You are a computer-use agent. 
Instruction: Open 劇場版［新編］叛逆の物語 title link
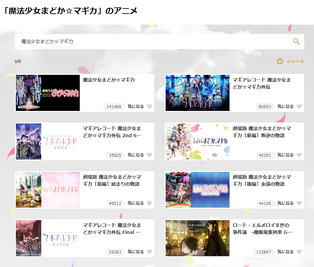click(x=262, y=132)
